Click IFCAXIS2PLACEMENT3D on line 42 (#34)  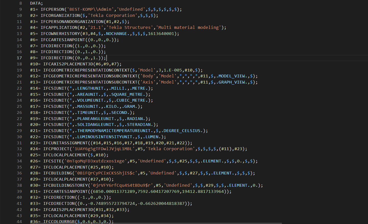tap(68, 210)
